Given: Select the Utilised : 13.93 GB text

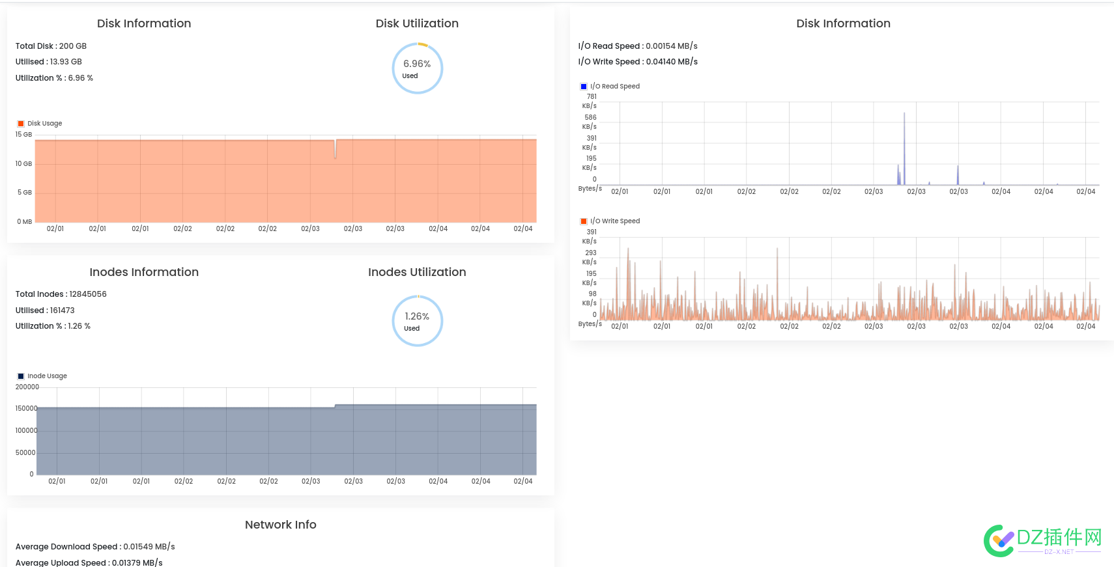Looking at the screenshot, I should pos(49,62).
